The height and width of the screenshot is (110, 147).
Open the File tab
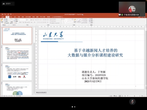tap(3, 17)
